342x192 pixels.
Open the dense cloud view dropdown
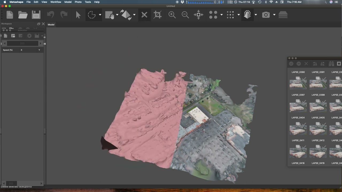coord(239,15)
